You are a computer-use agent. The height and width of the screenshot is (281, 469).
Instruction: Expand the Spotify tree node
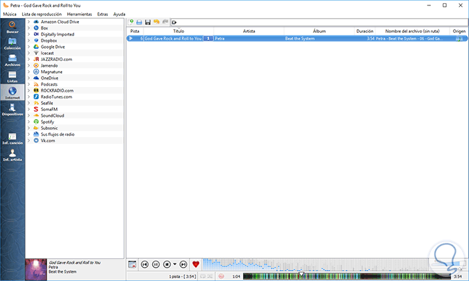pyautogui.click(x=29, y=122)
